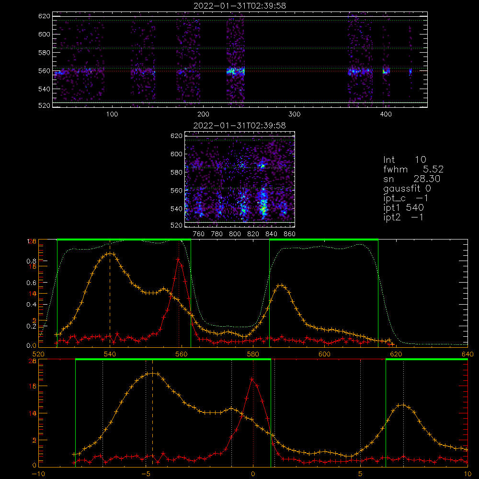Click x-axis label 580 of the profile plot

tap(253, 354)
